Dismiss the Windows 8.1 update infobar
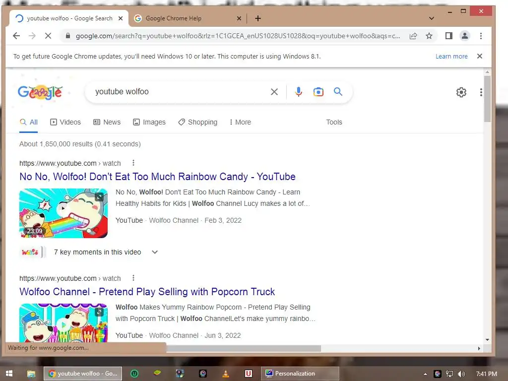Image resolution: width=508 pixels, height=381 pixels. [480, 56]
